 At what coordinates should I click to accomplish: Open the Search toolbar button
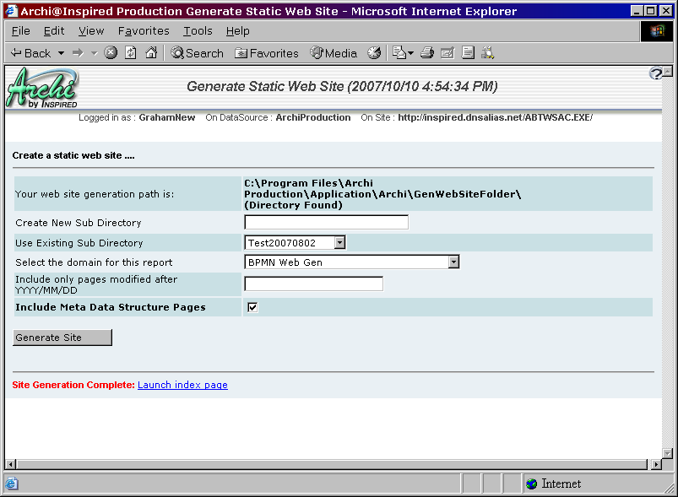coord(197,53)
